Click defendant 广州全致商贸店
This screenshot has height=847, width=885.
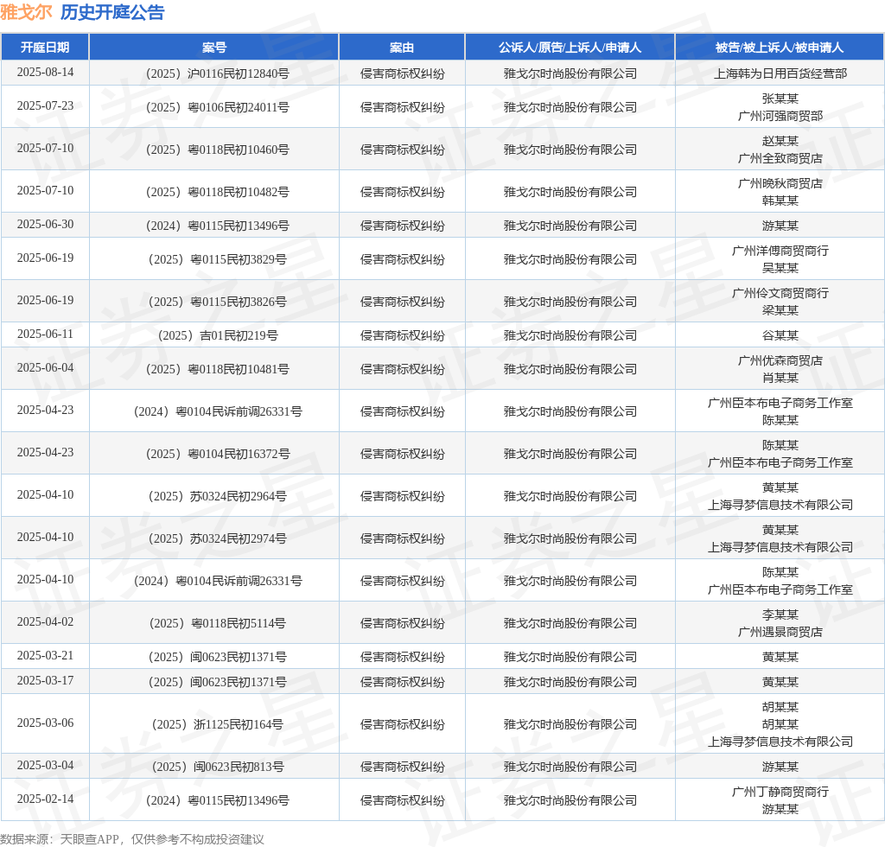pyautogui.click(x=780, y=158)
